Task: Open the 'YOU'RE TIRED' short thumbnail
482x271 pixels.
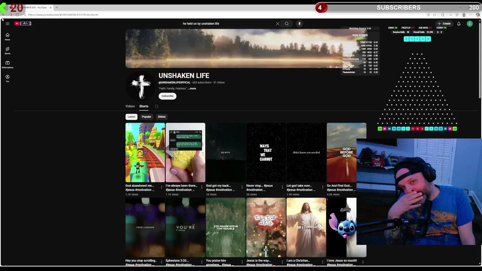Action: 185,227
